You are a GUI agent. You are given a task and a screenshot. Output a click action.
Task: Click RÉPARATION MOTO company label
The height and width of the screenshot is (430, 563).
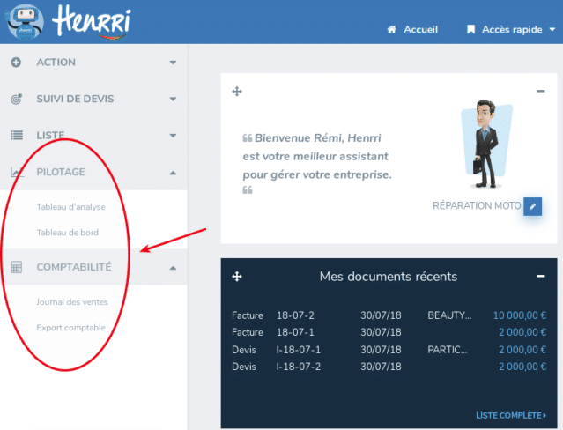coord(477,205)
